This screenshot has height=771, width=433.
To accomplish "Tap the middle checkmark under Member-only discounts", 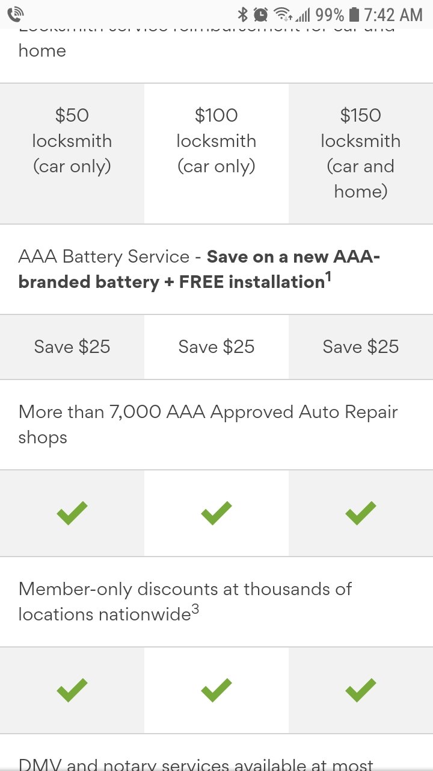I will pyautogui.click(x=216, y=690).
